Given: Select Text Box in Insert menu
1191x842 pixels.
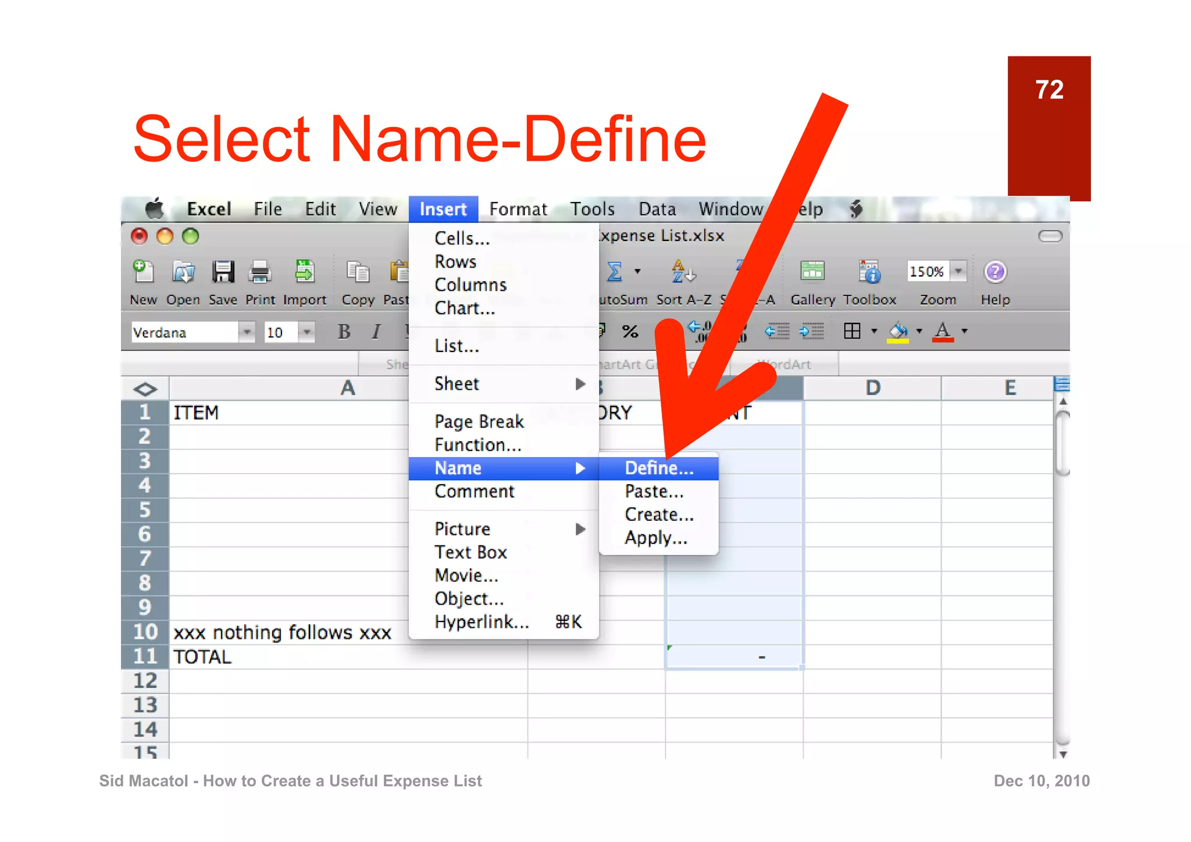Looking at the screenshot, I should [504, 552].
